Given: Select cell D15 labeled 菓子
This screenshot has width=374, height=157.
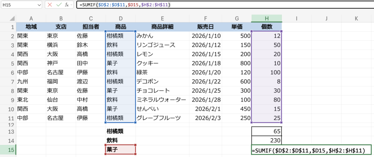Looking at the screenshot, I should point(120,150).
